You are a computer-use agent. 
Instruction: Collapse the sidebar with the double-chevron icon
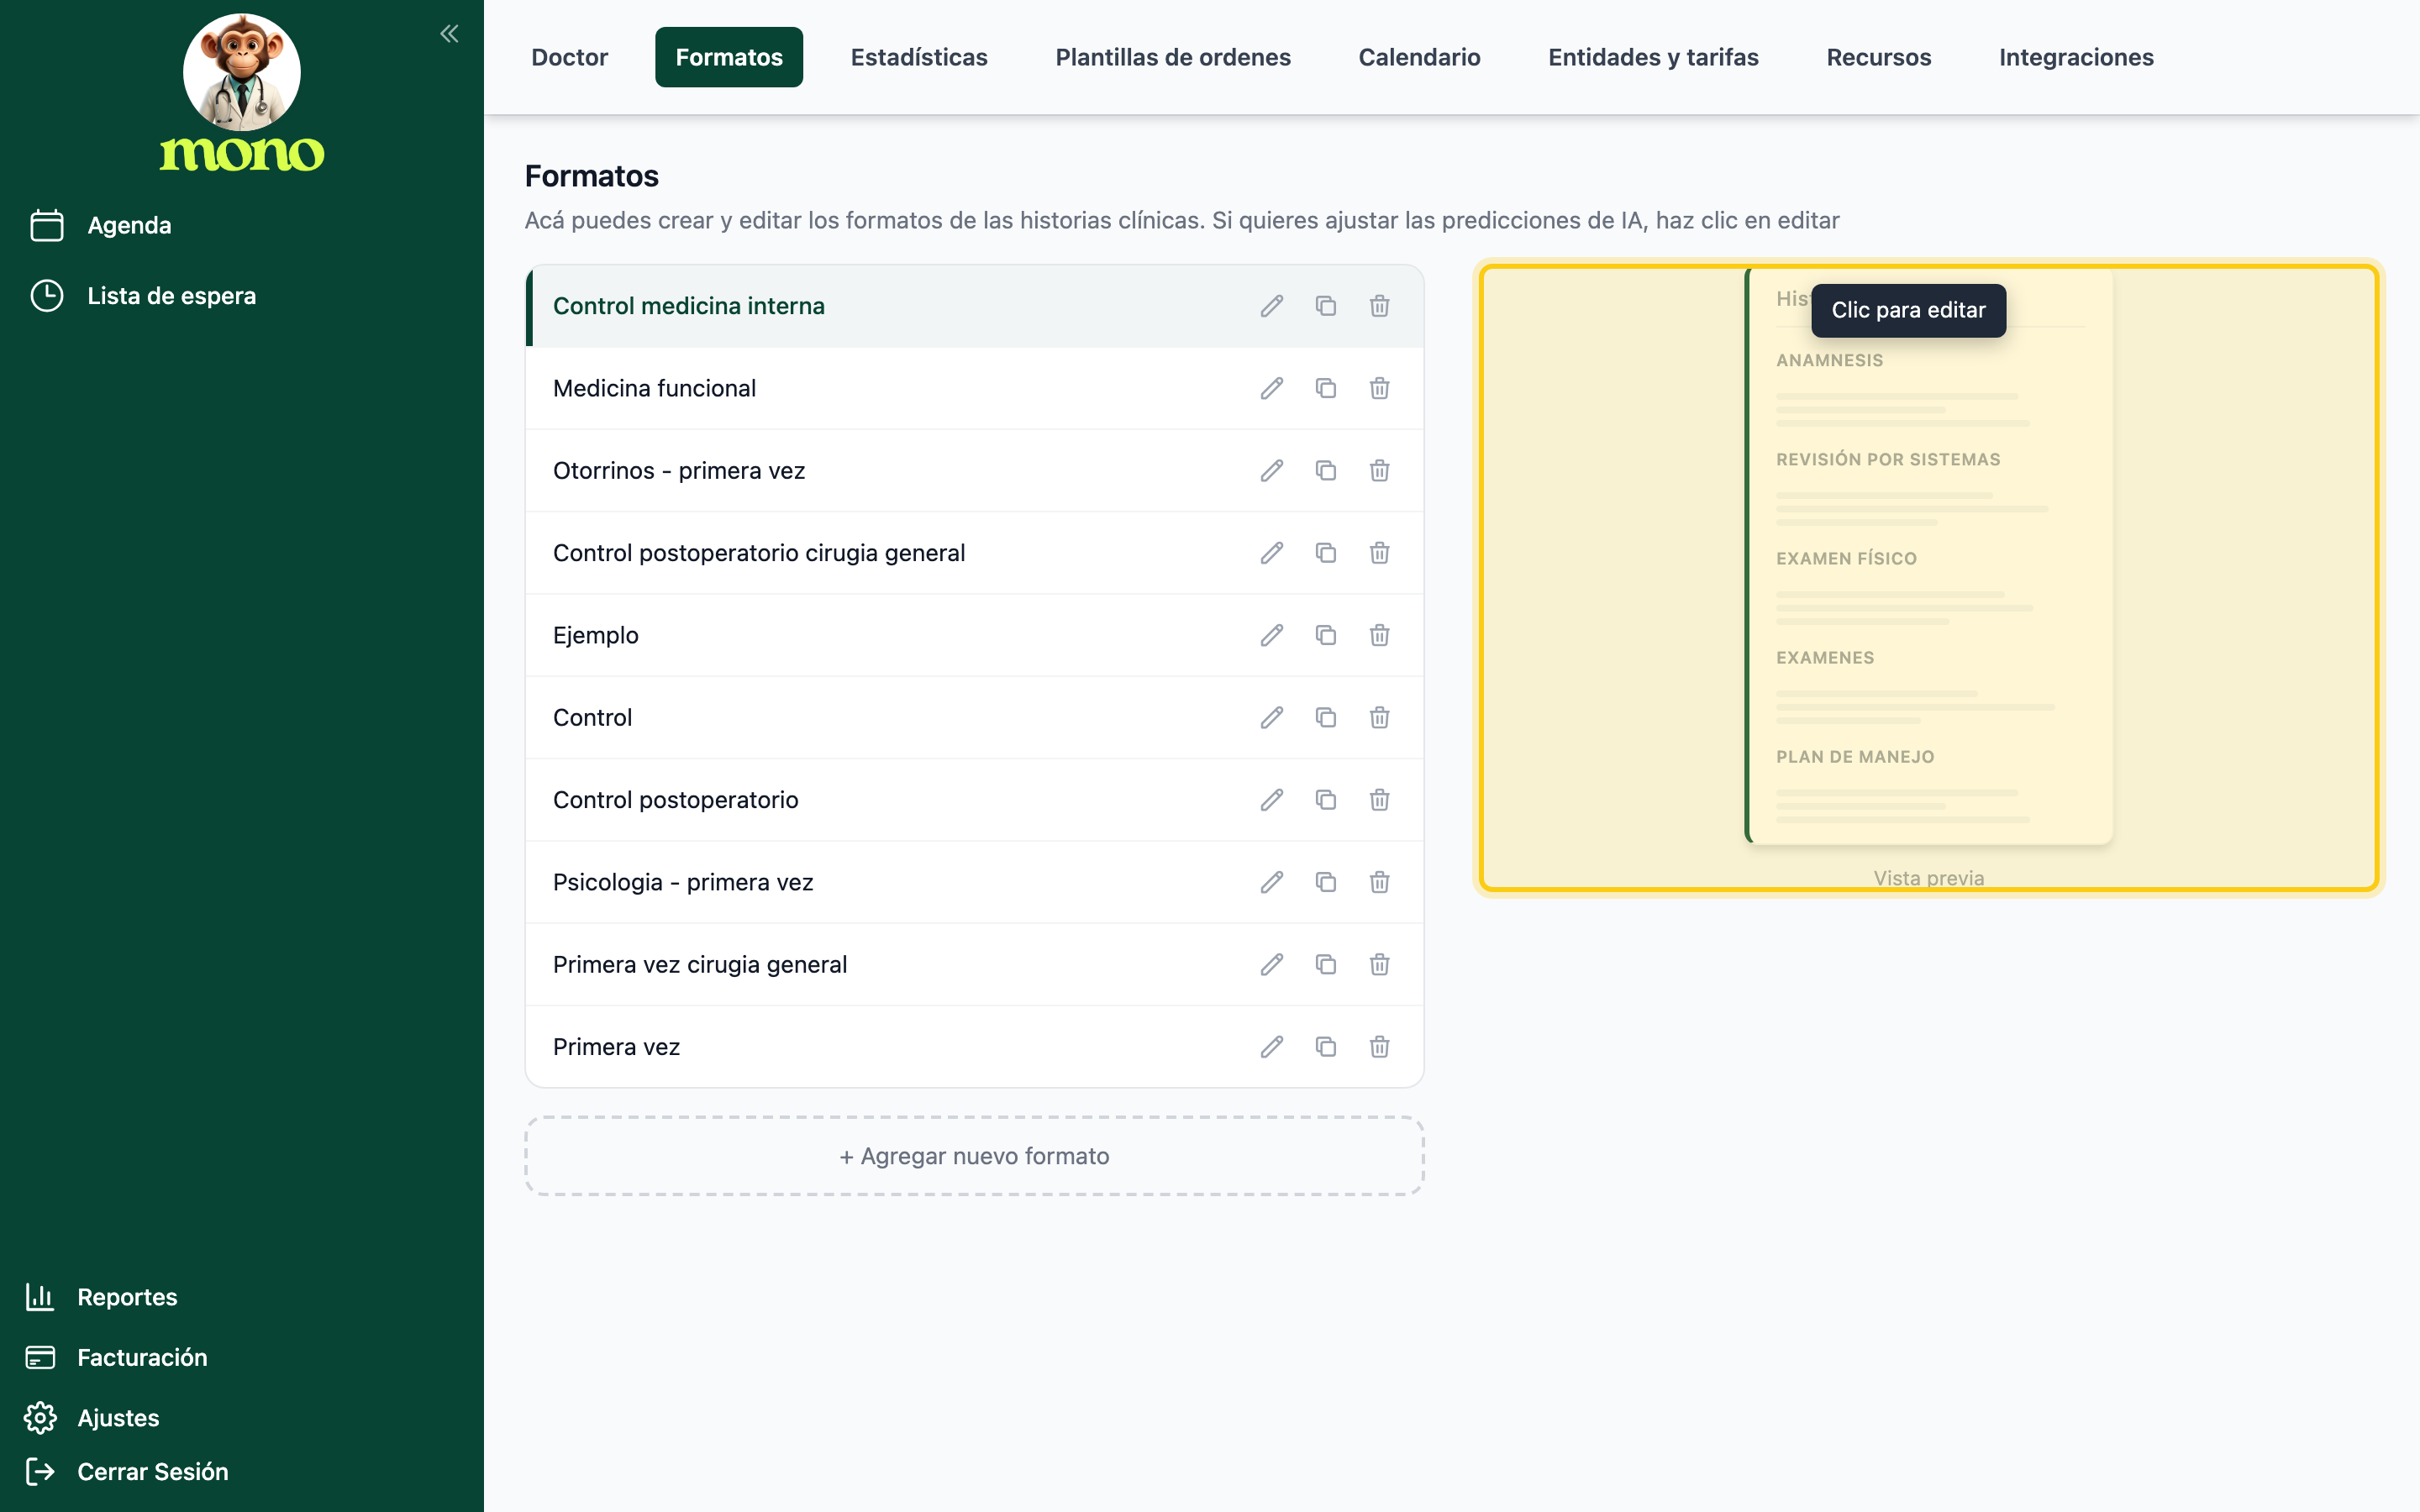pyautogui.click(x=449, y=34)
